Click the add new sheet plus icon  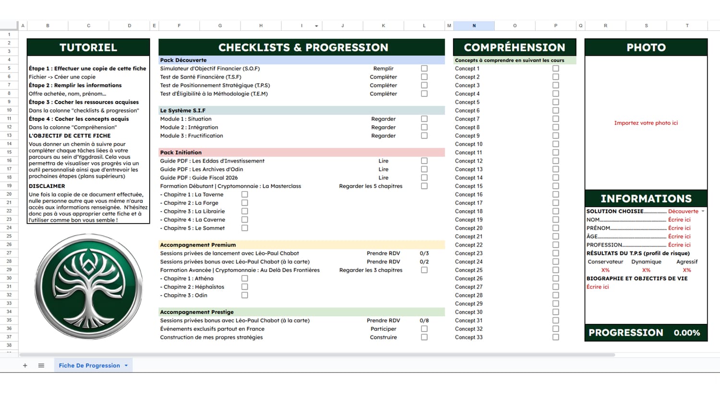click(x=25, y=366)
